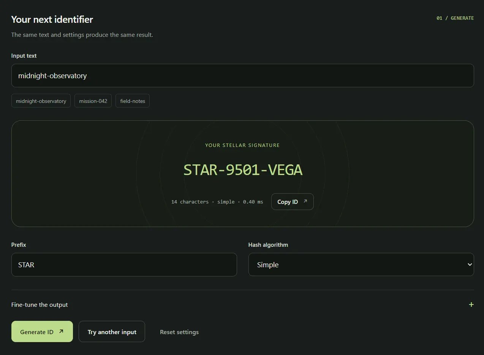Screen dimensions: 484x355
Task: Click the '14 characters · simple · 0.40 ms' stats text
Action: 217,202
